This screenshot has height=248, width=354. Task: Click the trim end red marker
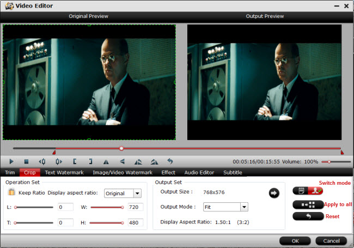point(342,153)
